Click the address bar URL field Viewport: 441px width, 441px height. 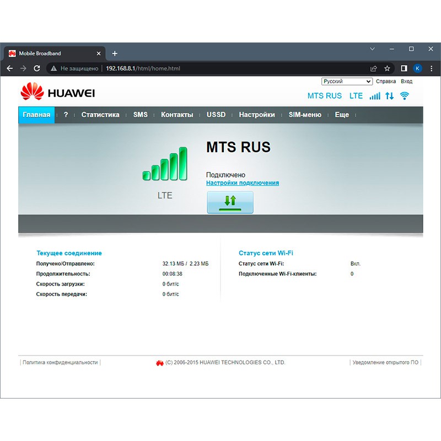click(x=220, y=68)
